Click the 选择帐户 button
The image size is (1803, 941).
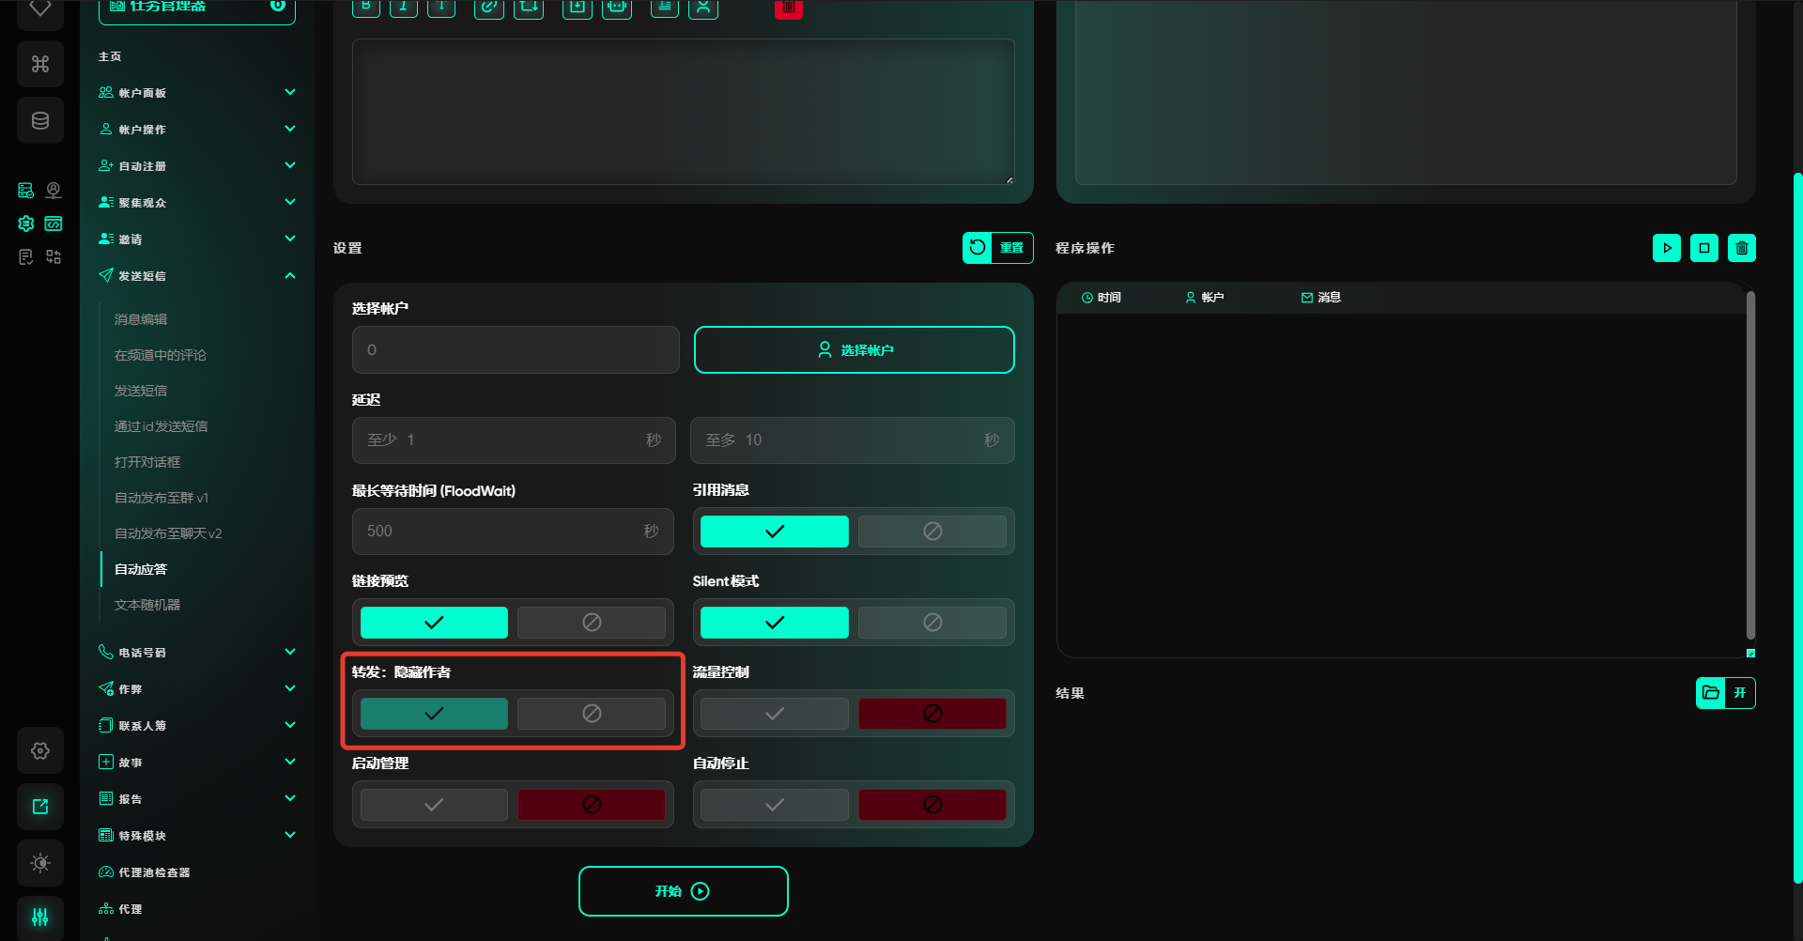854,350
